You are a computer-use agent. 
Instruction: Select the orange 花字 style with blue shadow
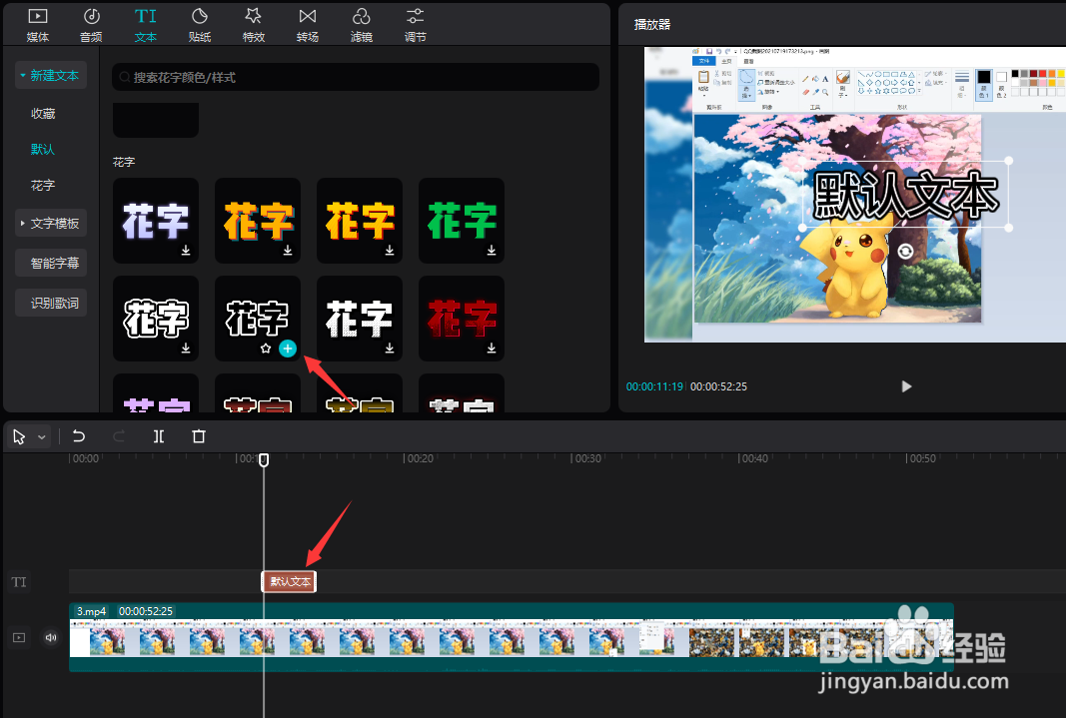(258, 220)
